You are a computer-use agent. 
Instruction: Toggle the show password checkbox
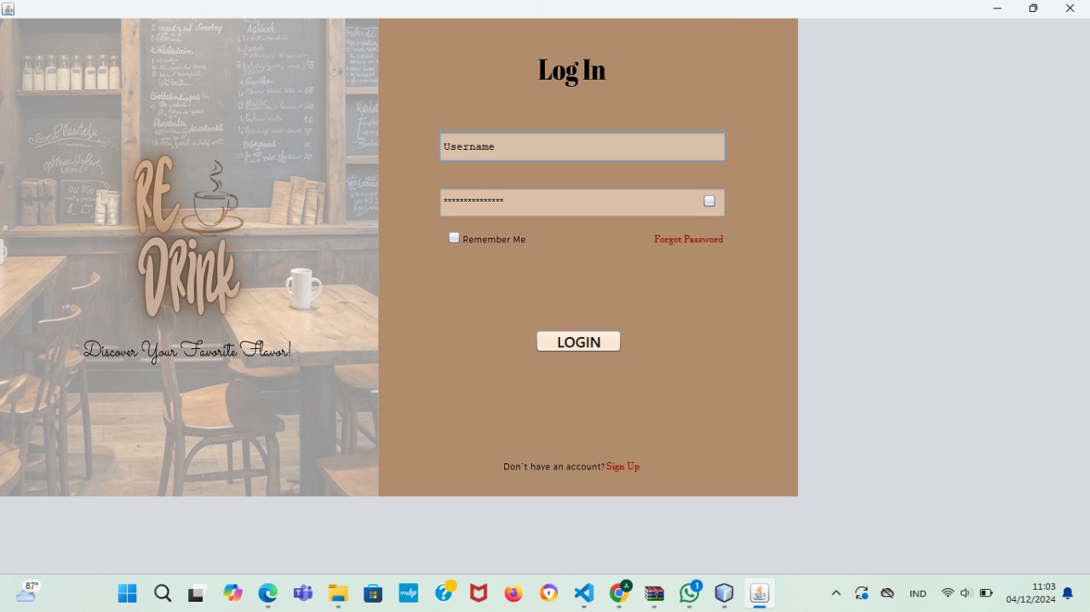click(x=709, y=202)
